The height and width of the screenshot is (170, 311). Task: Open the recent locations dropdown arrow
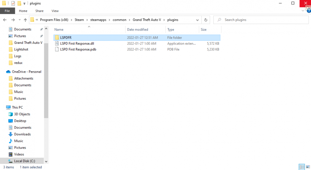point(19,20)
